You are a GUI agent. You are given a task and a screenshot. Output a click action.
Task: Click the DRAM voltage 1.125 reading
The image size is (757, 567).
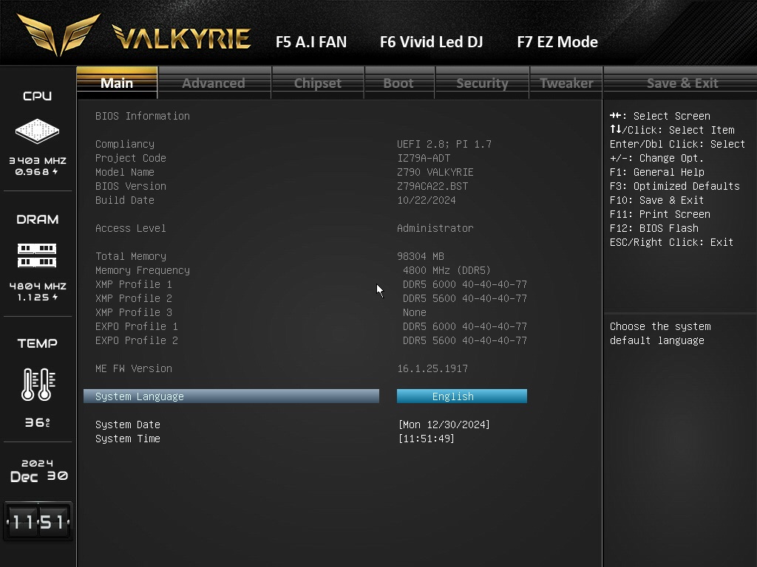38,298
